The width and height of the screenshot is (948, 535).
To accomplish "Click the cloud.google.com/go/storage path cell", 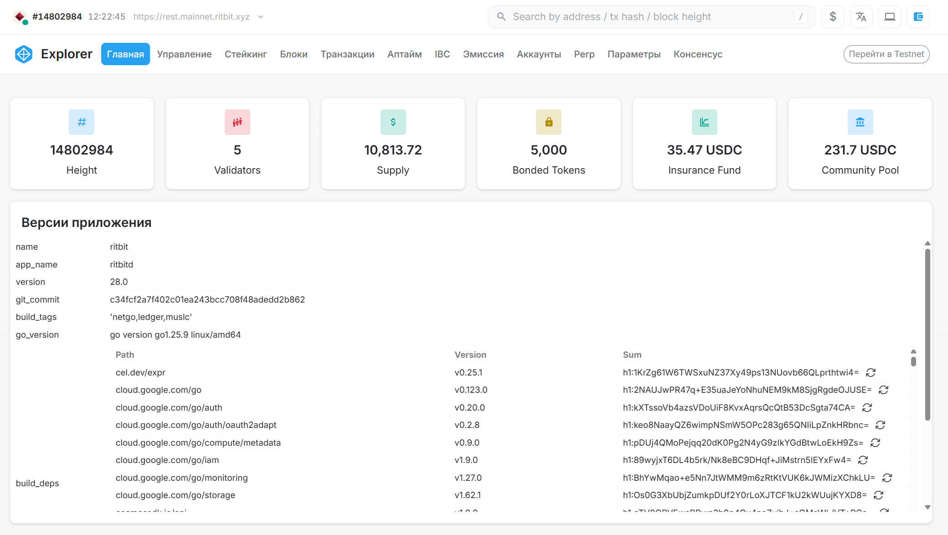I will click(x=175, y=495).
